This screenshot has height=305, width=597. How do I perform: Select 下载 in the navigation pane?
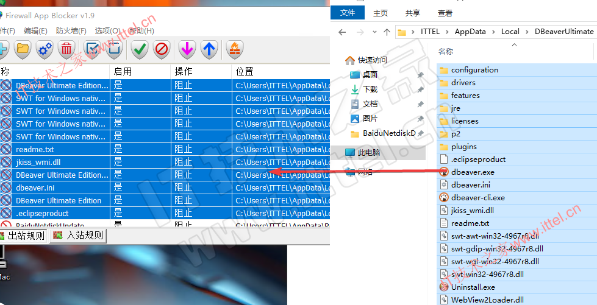[x=370, y=89]
